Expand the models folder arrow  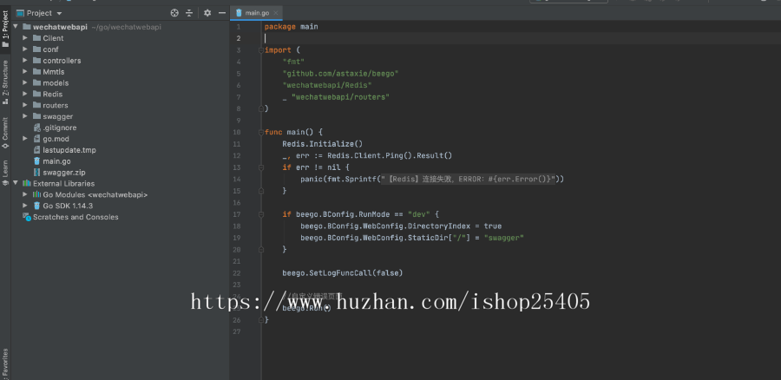click(25, 82)
